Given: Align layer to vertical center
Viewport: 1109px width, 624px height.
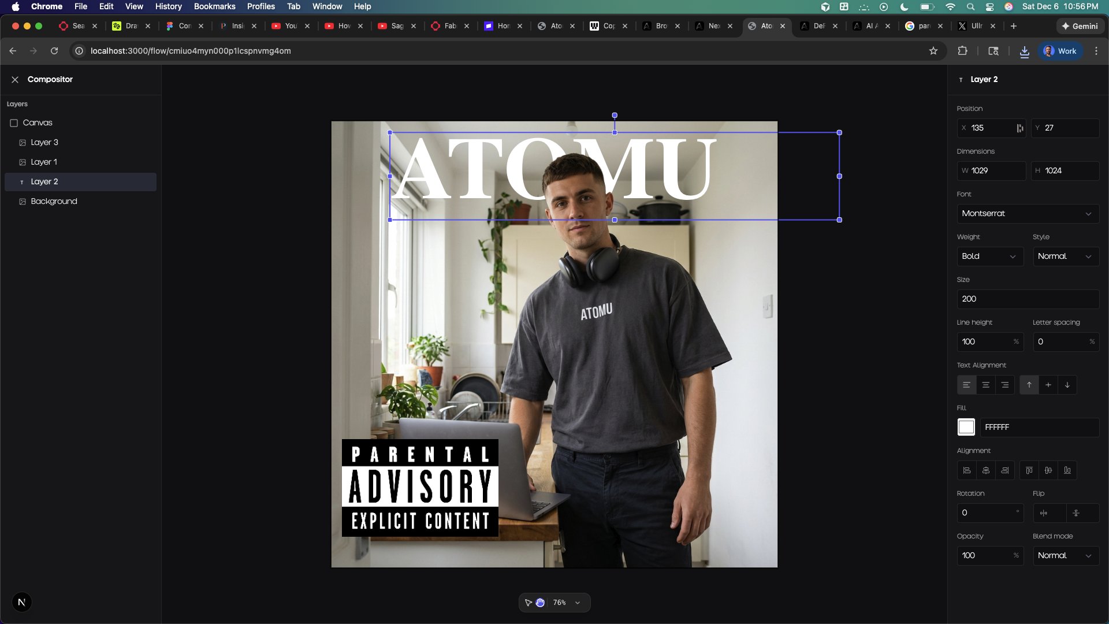Looking at the screenshot, I should point(1048,470).
